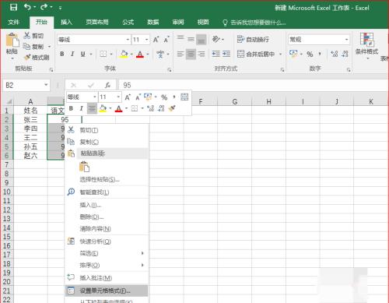Screen dimensions: 389x303
Task: Apply the mini toolbar red font color
Action: click(x=118, y=108)
